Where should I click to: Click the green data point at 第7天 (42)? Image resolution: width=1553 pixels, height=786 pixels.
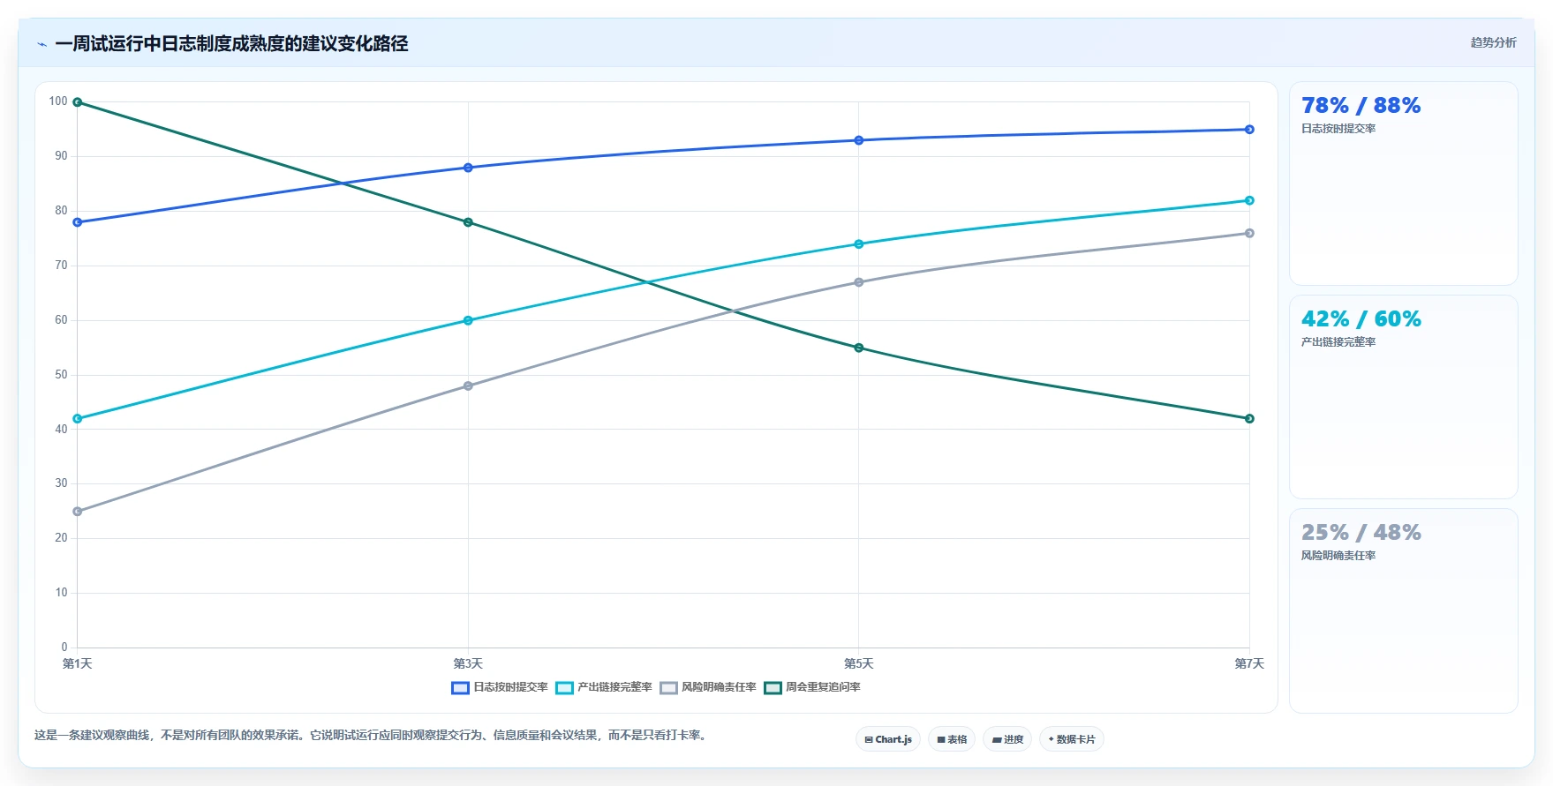[1249, 419]
